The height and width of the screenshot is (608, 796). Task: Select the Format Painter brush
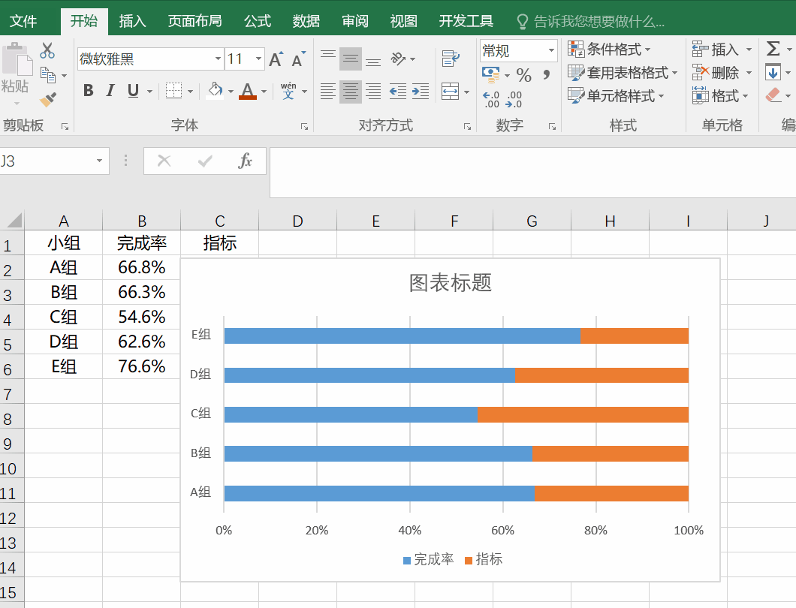48,99
